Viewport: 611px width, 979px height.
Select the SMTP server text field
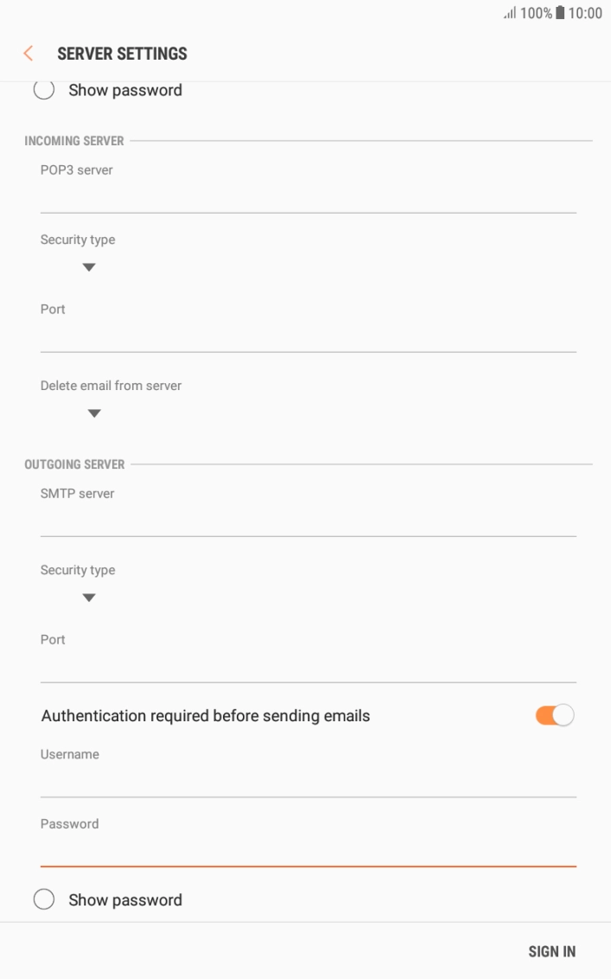click(308, 521)
